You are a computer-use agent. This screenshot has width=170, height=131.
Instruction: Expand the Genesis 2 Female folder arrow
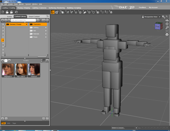27,24
